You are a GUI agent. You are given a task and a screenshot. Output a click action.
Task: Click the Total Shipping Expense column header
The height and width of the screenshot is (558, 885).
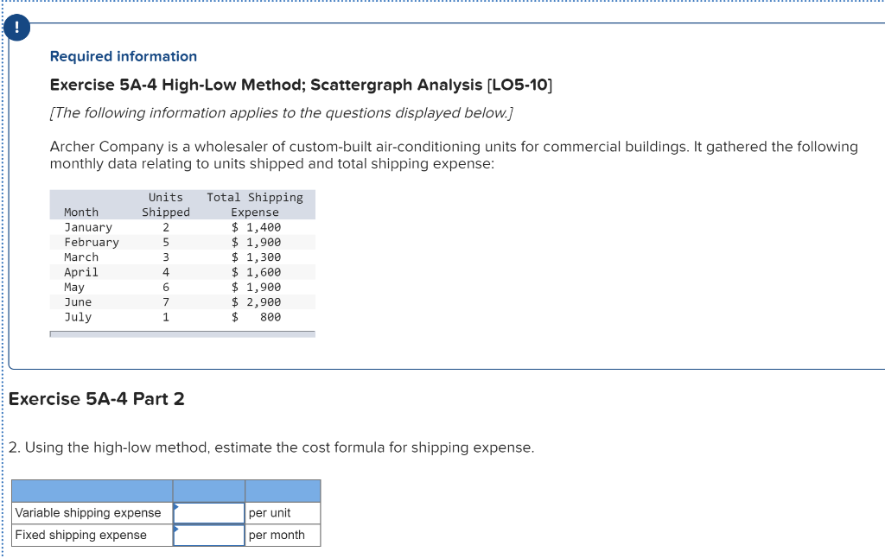tap(256, 205)
